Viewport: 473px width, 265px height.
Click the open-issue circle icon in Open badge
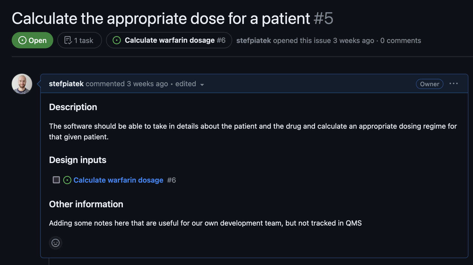coord(22,40)
